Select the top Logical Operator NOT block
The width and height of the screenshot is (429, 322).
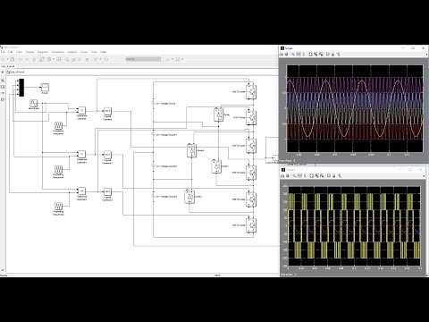click(107, 111)
